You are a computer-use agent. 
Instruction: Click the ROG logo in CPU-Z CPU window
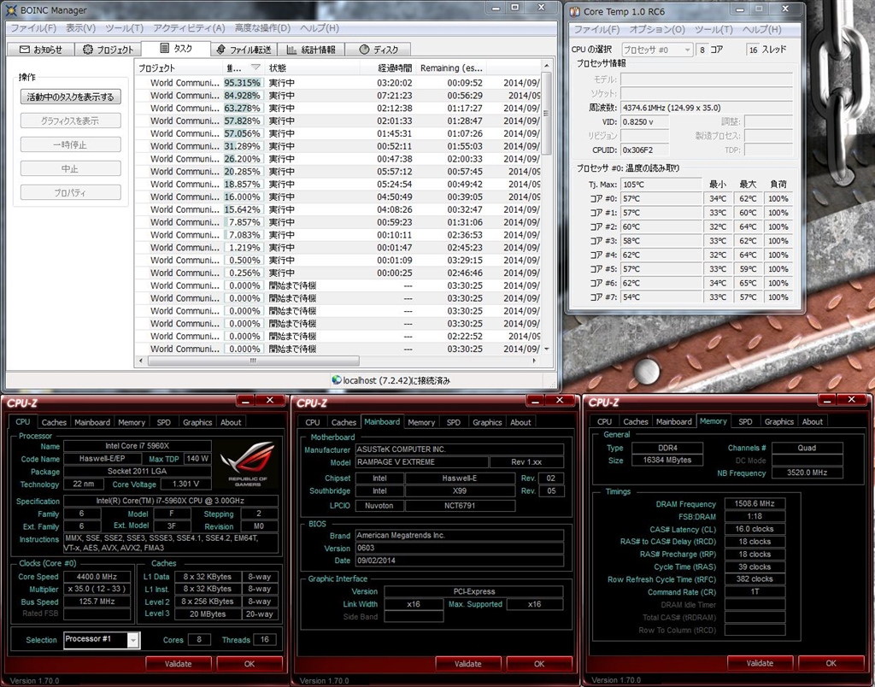[x=248, y=464]
